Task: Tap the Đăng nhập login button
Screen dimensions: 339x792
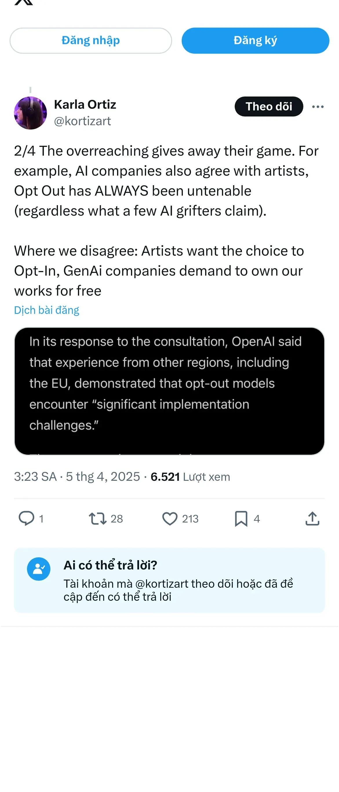Action: 91,41
